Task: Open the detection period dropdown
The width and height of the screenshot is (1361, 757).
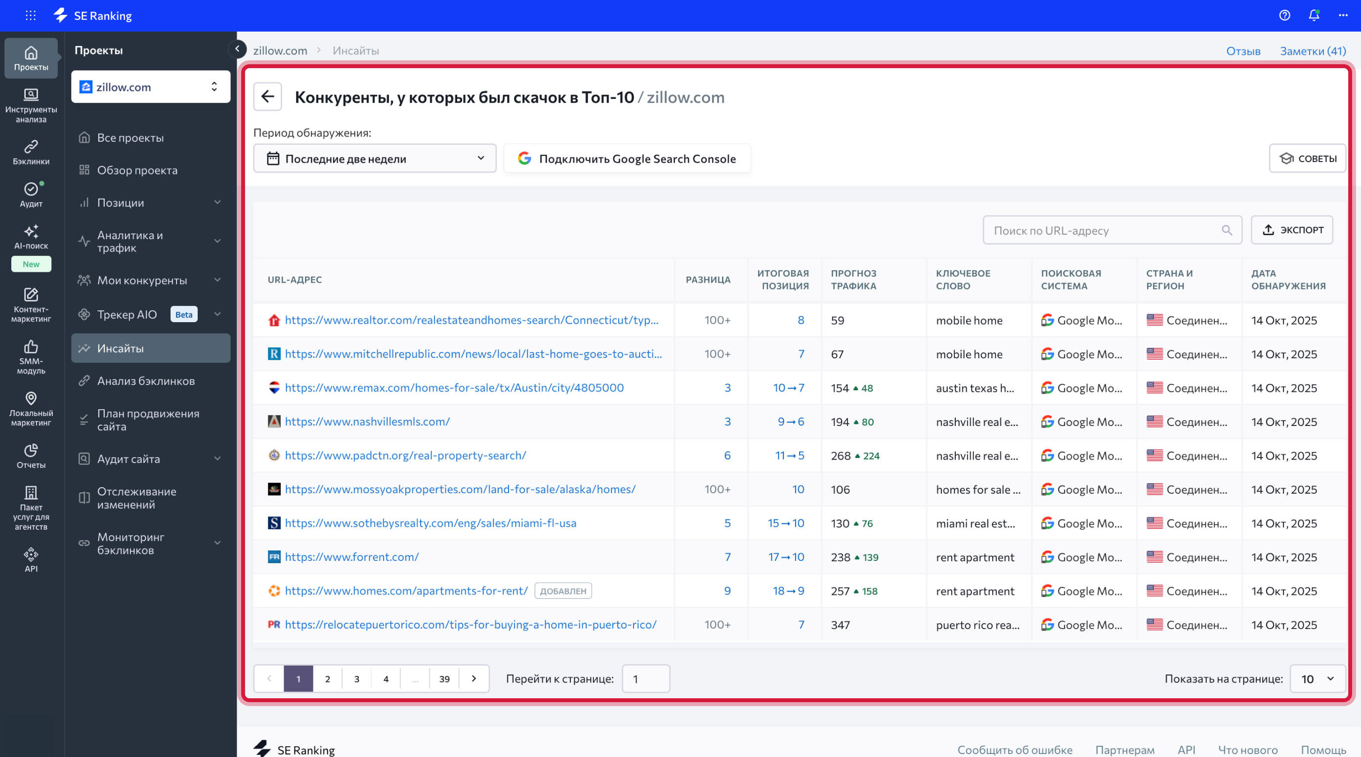Action: [375, 159]
